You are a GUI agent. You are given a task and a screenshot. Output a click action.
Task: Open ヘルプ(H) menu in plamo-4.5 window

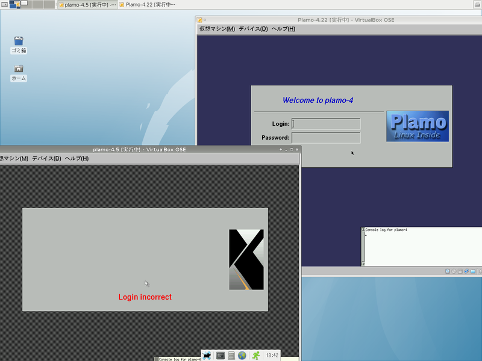(x=77, y=158)
